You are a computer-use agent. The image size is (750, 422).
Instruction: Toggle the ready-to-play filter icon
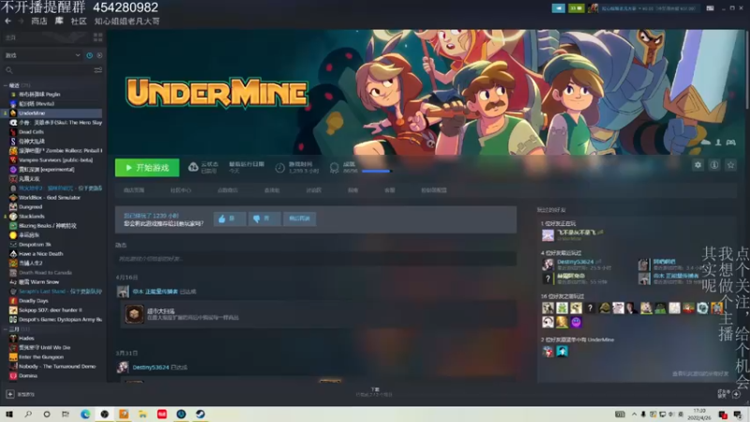point(99,55)
